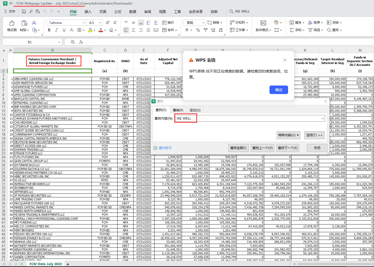This screenshot has width=374, height=267.
Task: Toggle italic formatting
Action: (x=56, y=30)
